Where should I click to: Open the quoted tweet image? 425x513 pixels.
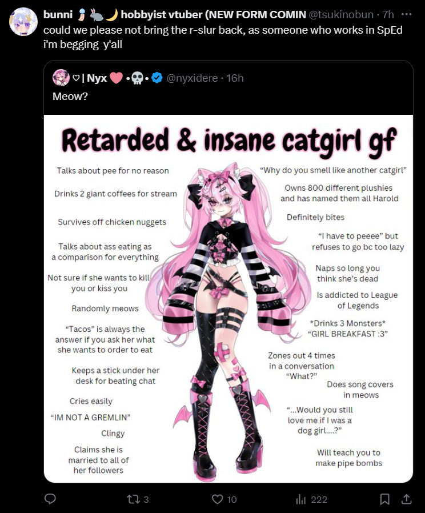pyautogui.click(x=228, y=299)
